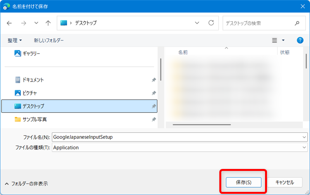Open the blue help question icon
This screenshot has height=195, width=310.
(x=300, y=40)
